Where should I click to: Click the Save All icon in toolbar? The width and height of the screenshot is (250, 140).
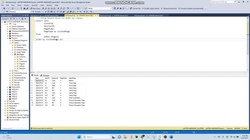(x=27, y=9)
